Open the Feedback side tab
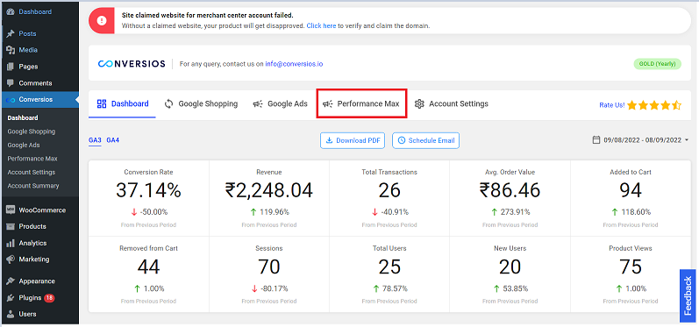Viewport: 699px width, 327px height. click(688, 295)
